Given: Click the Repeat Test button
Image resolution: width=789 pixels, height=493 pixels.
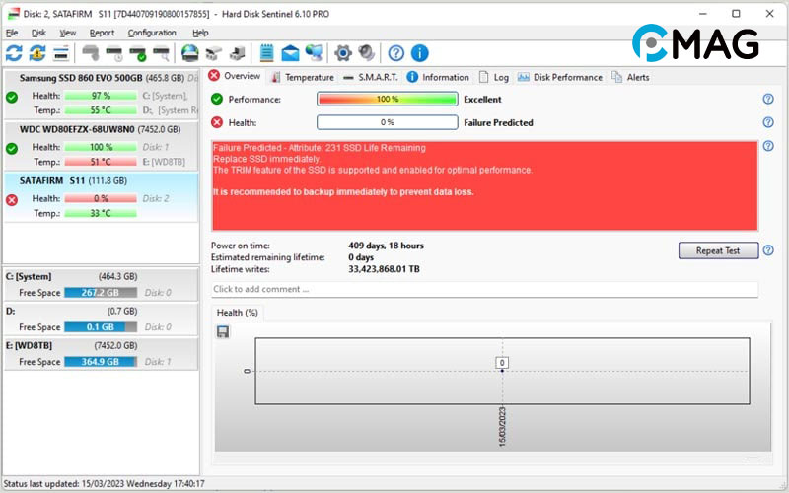Looking at the screenshot, I should pos(718,250).
